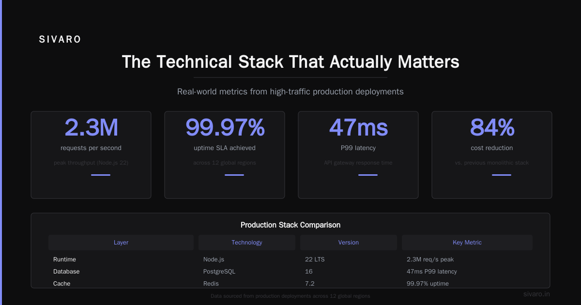Click the version 7.2 cell
The height and width of the screenshot is (305, 581).
[310, 284]
